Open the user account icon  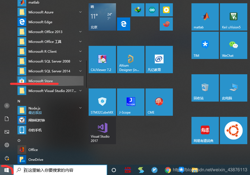point(7,106)
